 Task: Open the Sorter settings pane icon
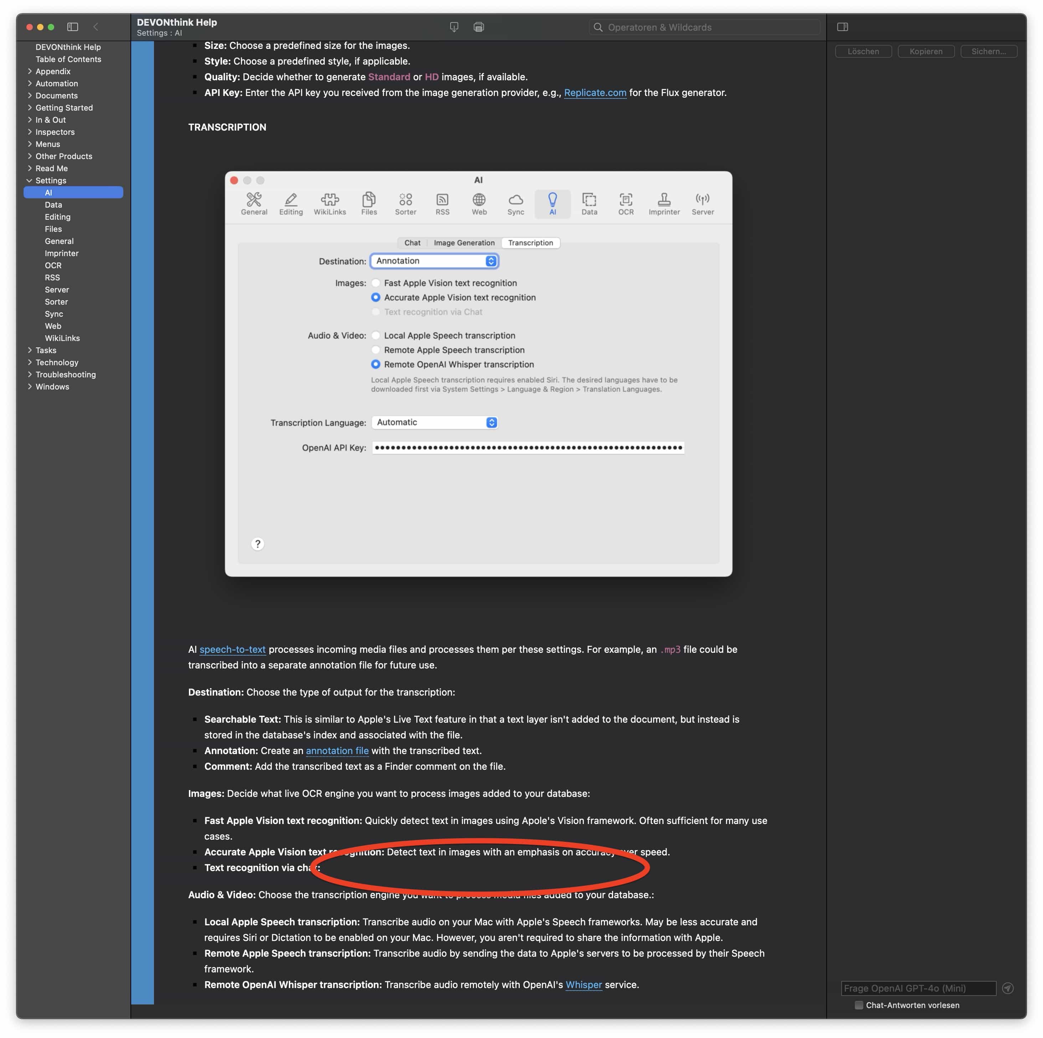coord(405,204)
